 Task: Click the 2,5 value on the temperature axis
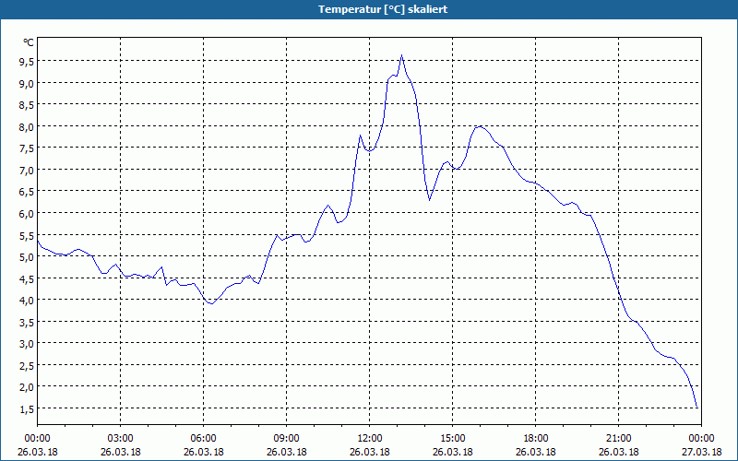point(26,365)
